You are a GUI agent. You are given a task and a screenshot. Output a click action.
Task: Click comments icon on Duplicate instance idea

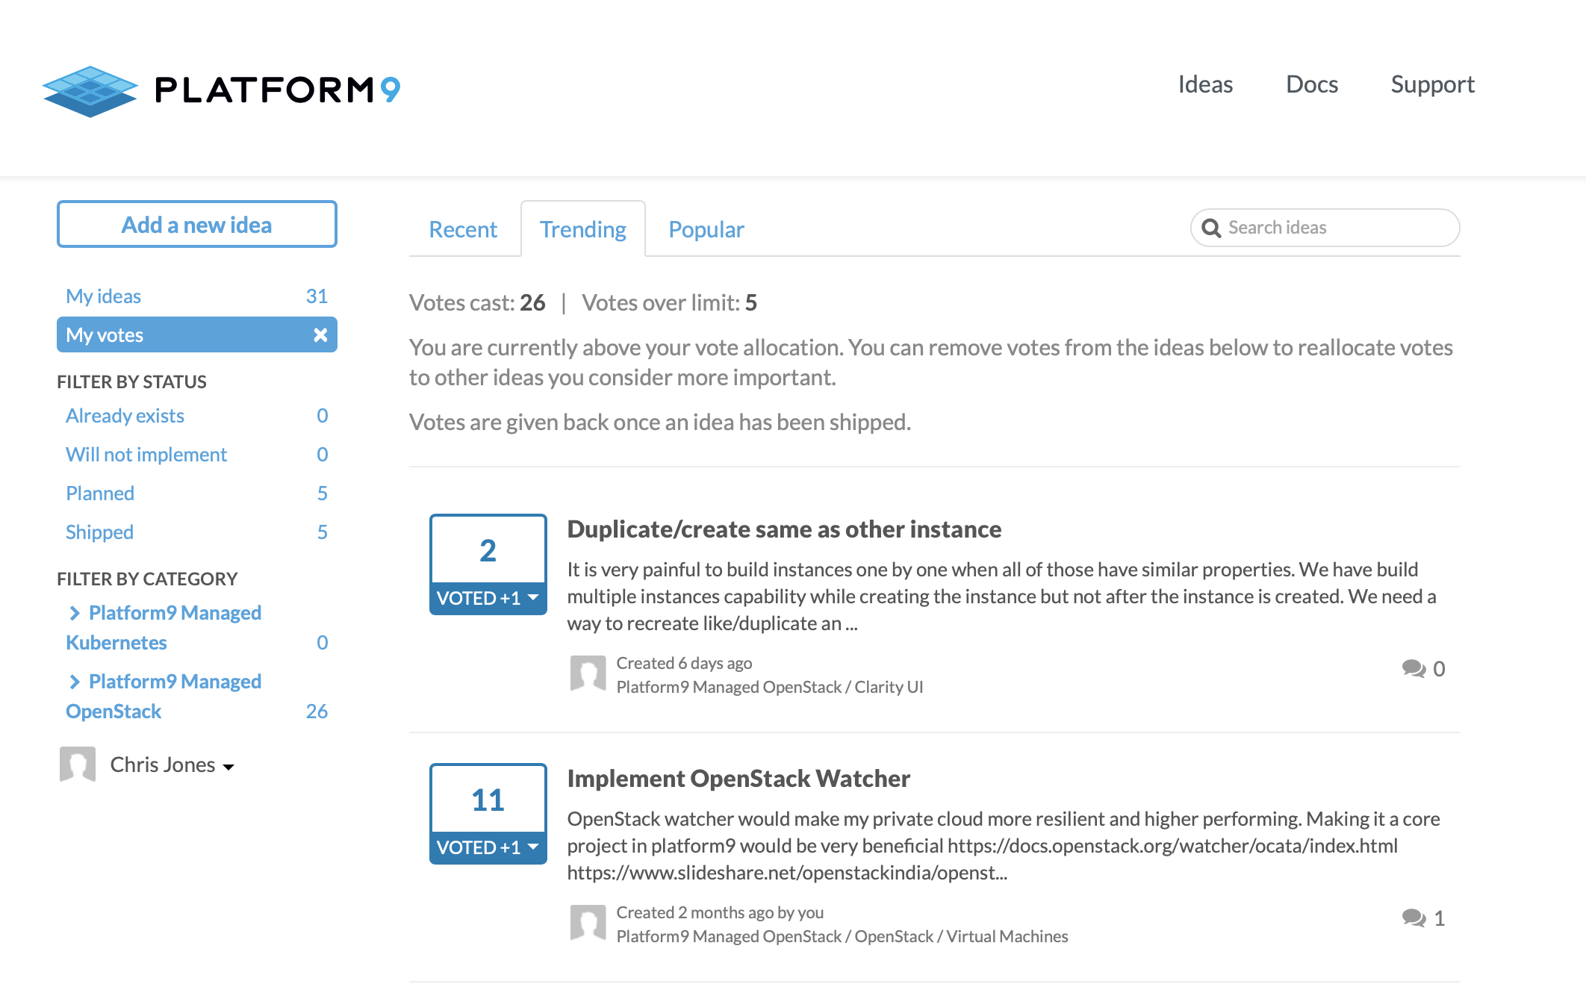pos(1414,668)
